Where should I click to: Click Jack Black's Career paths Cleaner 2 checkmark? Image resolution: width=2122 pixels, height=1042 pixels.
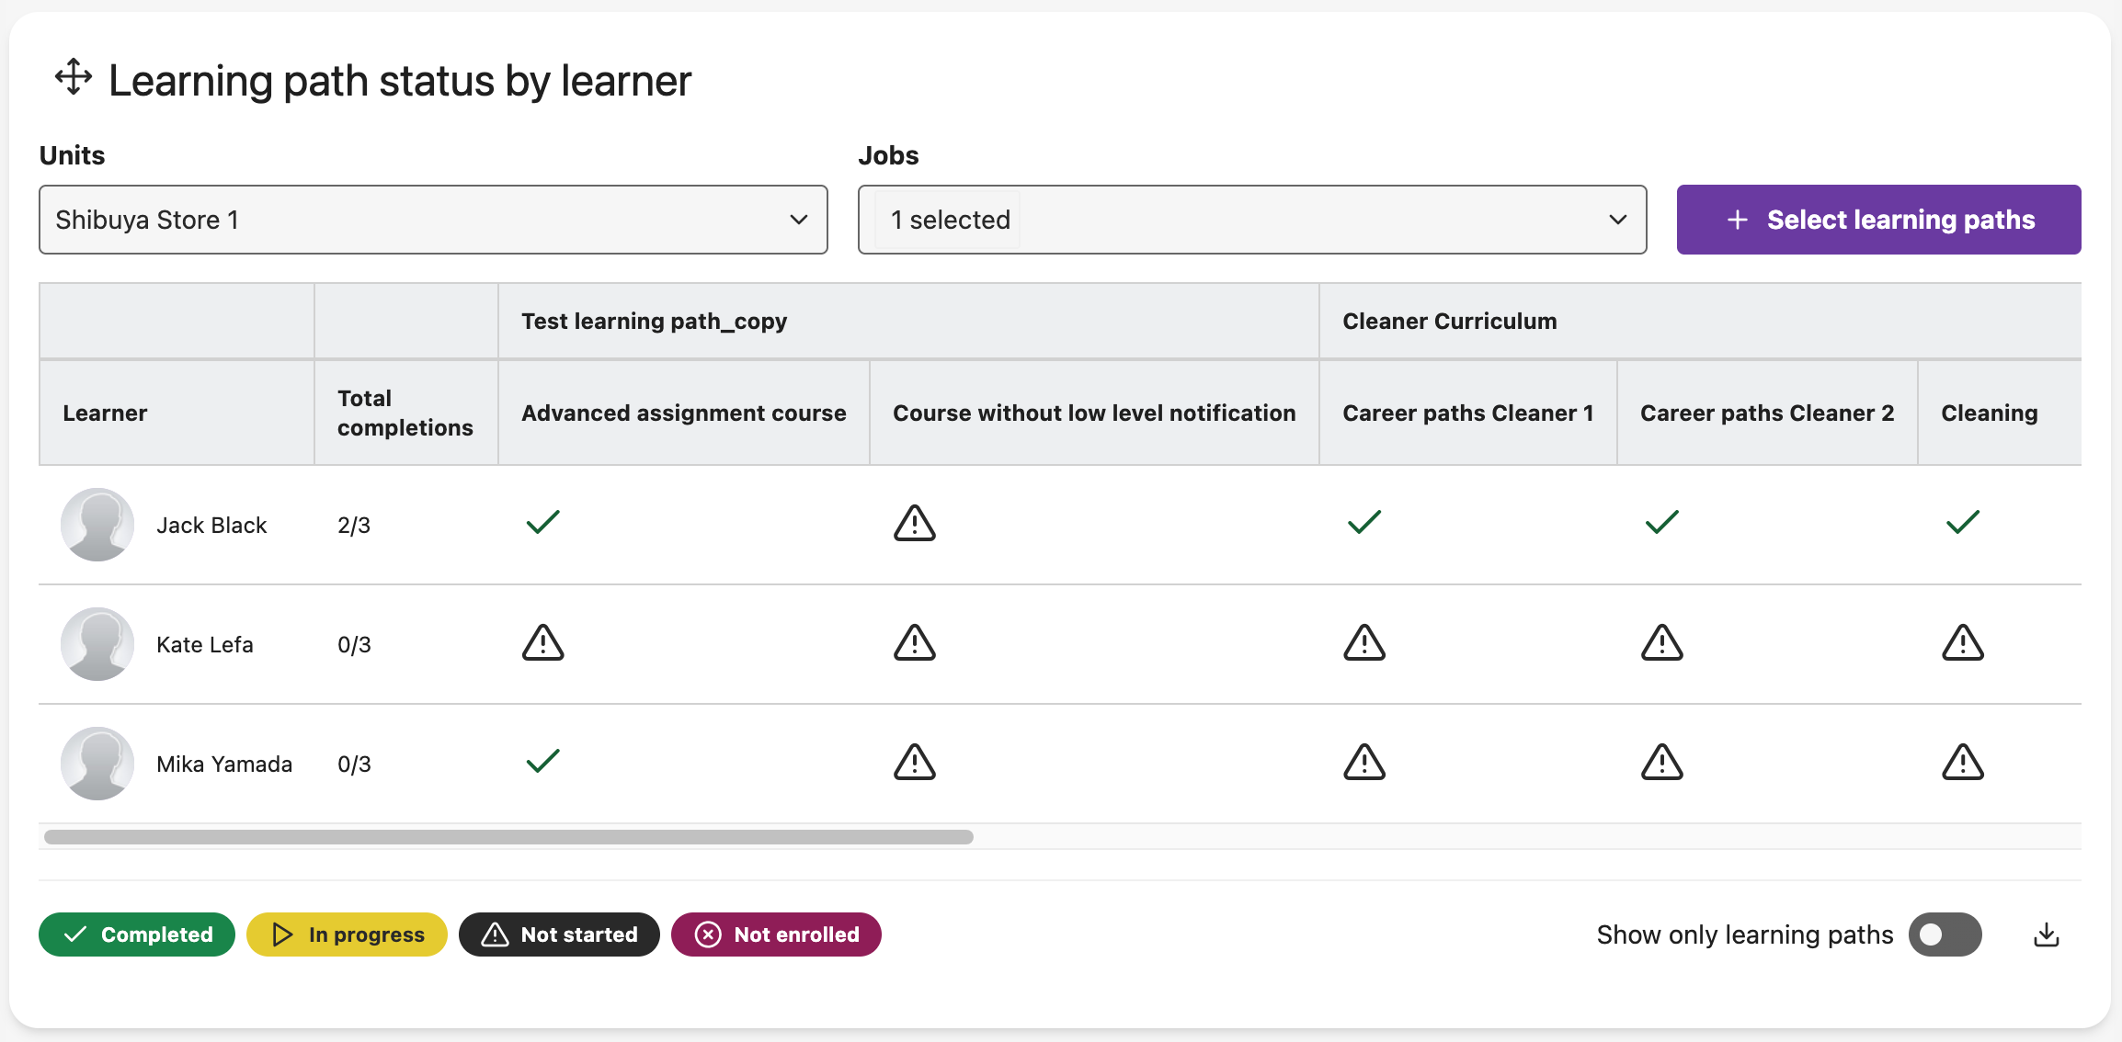tap(1661, 523)
